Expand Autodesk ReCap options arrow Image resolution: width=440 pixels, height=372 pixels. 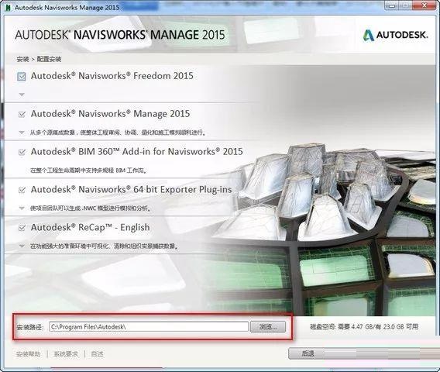tap(22, 246)
